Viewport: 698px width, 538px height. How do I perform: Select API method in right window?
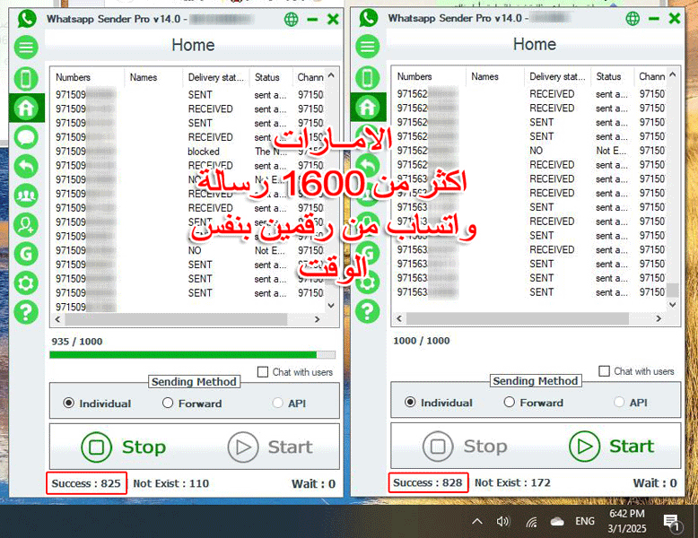619,403
